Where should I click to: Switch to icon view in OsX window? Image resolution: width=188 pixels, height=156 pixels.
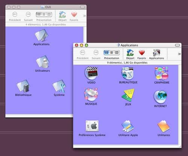(x=39, y=14)
